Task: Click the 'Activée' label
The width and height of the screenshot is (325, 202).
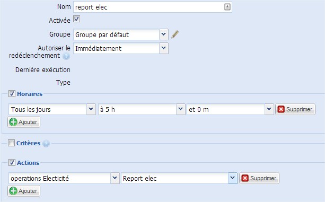Action: coord(60,21)
